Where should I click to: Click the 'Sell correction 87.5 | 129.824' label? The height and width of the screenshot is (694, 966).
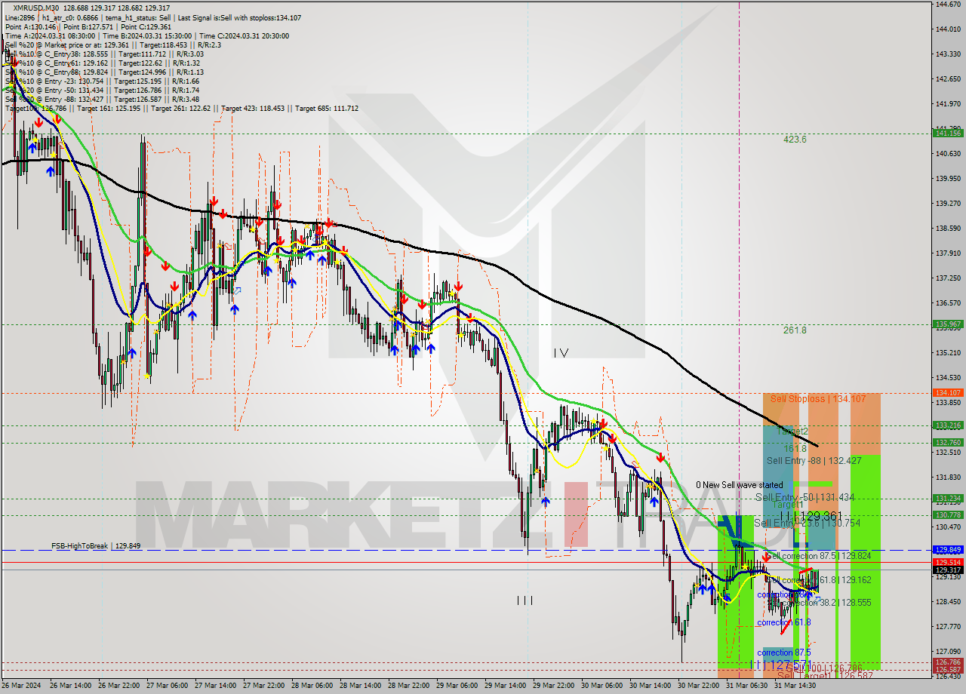(x=820, y=556)
